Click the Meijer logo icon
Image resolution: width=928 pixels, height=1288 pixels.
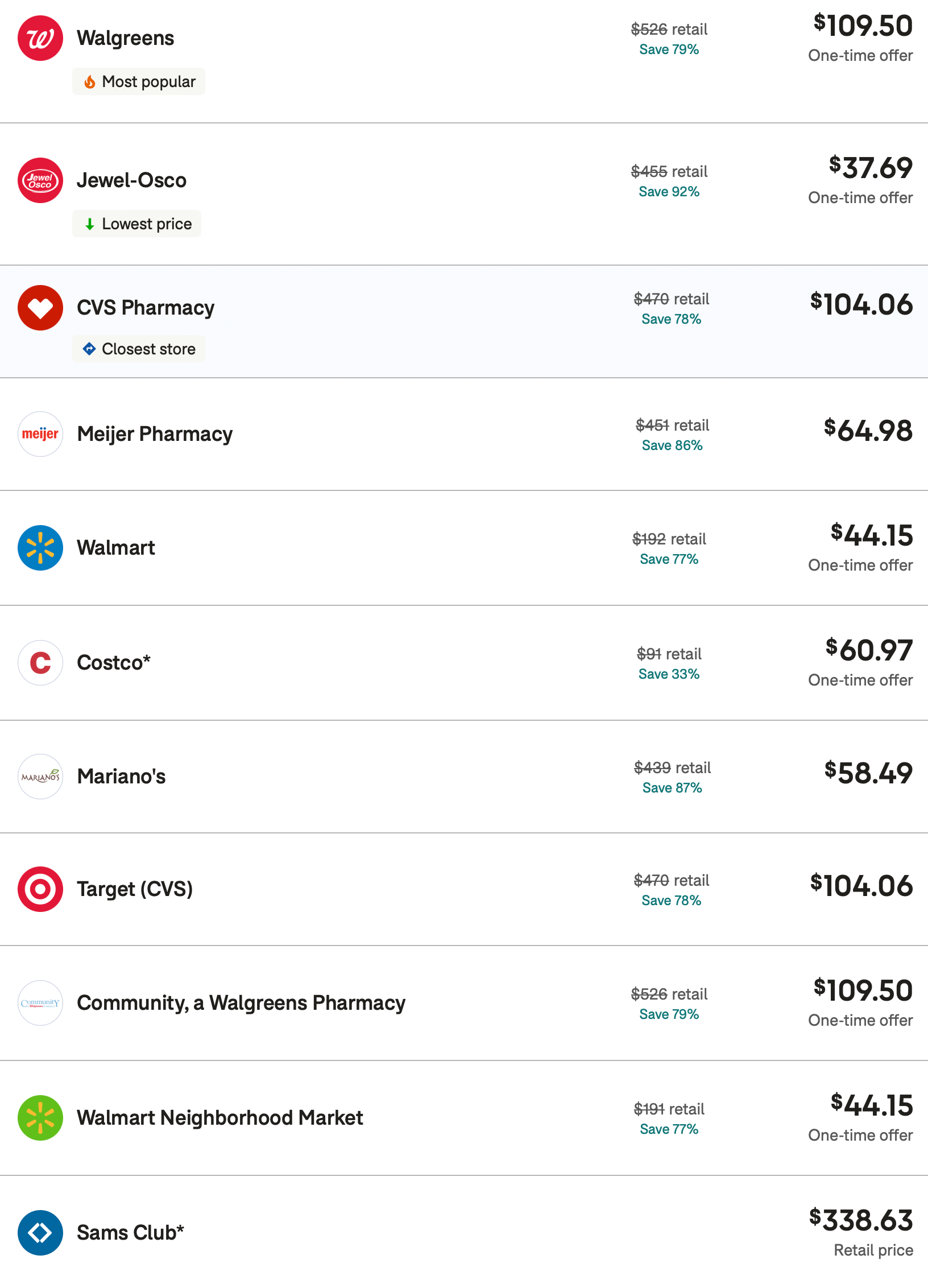40,434
